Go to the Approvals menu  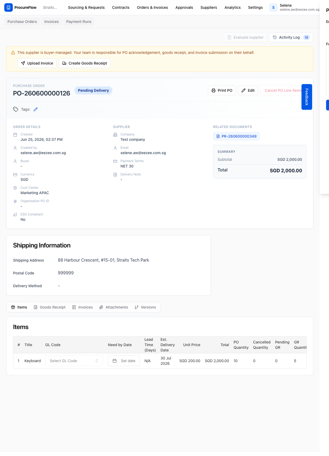(184, 7)
